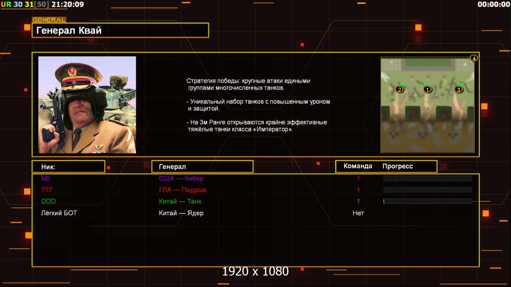The width and height of the screenshot is (511, 287).
Task: Select start position marker 2 on map
Action: pyautogui.click(x=399, y=89)
